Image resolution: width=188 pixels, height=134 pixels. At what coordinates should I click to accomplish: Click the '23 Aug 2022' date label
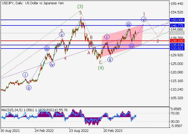point(79,131)
